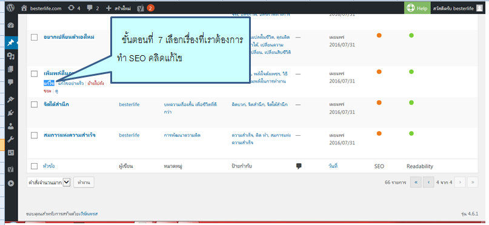Click the disabled last page » button
The height and width of the screenshot is (225, 489).
(x=473, y=183)
